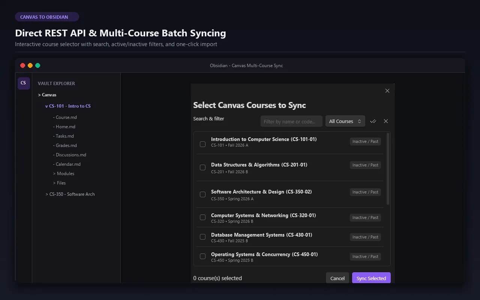Close the course selection dialog

pyautogui.click(x=387, y=91)
